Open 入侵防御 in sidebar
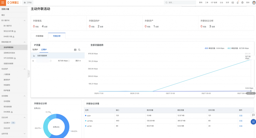This screenshot has width=256, height=138. (x=7, y=74)
